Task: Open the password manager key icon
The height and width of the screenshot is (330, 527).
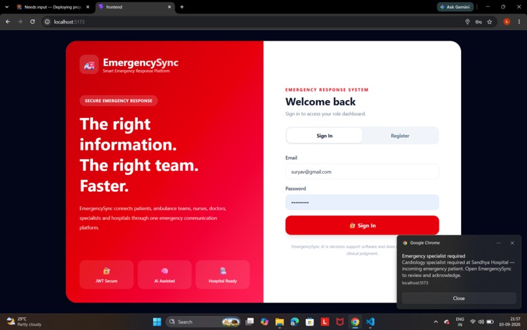Action: click(x=478, y=22)
